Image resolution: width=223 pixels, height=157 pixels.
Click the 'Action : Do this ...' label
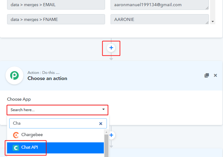click(x=44, y=73)
